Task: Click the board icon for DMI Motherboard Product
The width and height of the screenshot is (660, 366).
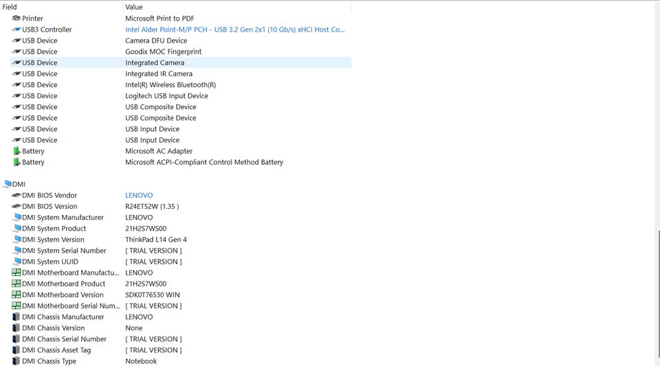Action: click(16, 284)
